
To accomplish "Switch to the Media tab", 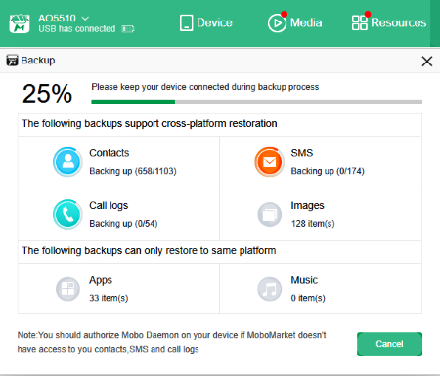I will pyautogui.click(x=294, y=22).
